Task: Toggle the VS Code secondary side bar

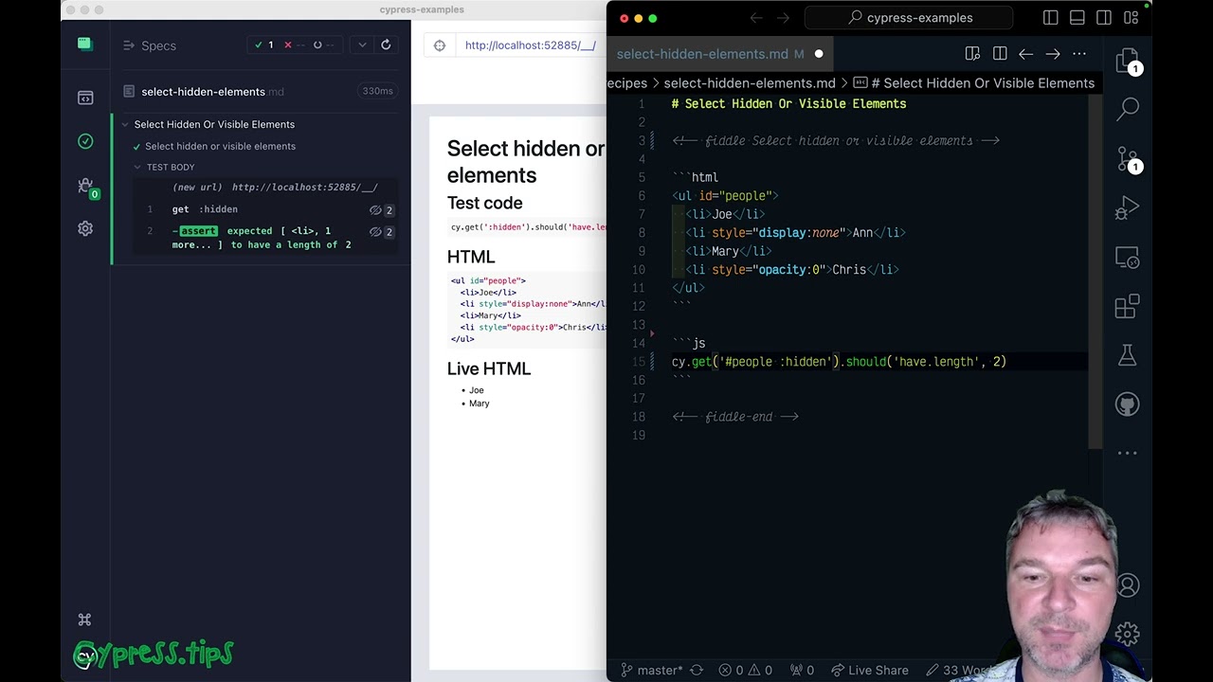Action: click(x=1104, y=18)
